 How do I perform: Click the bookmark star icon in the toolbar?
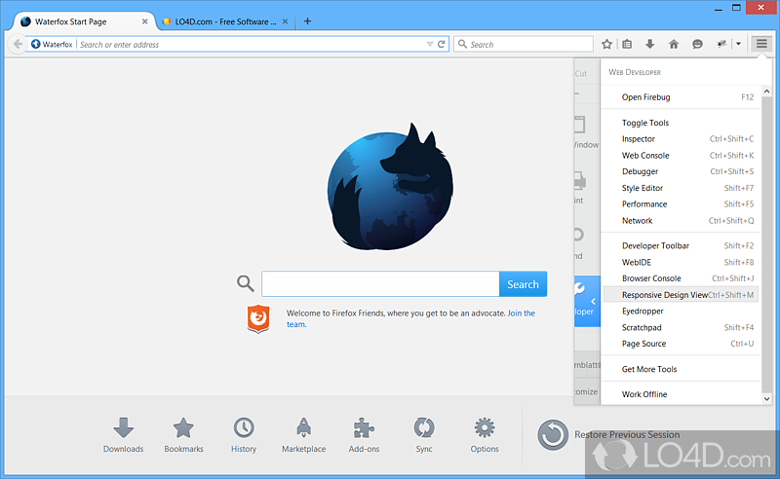(606, 44)
